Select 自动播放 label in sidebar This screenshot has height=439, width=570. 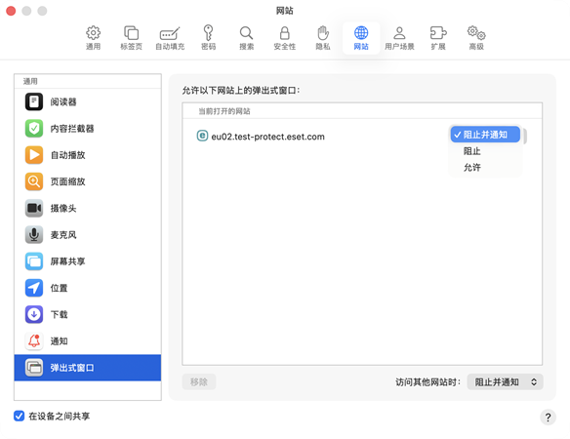(67, 155)
